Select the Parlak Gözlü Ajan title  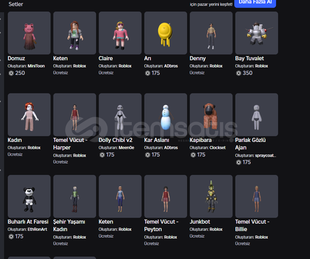tap(250, 144)
